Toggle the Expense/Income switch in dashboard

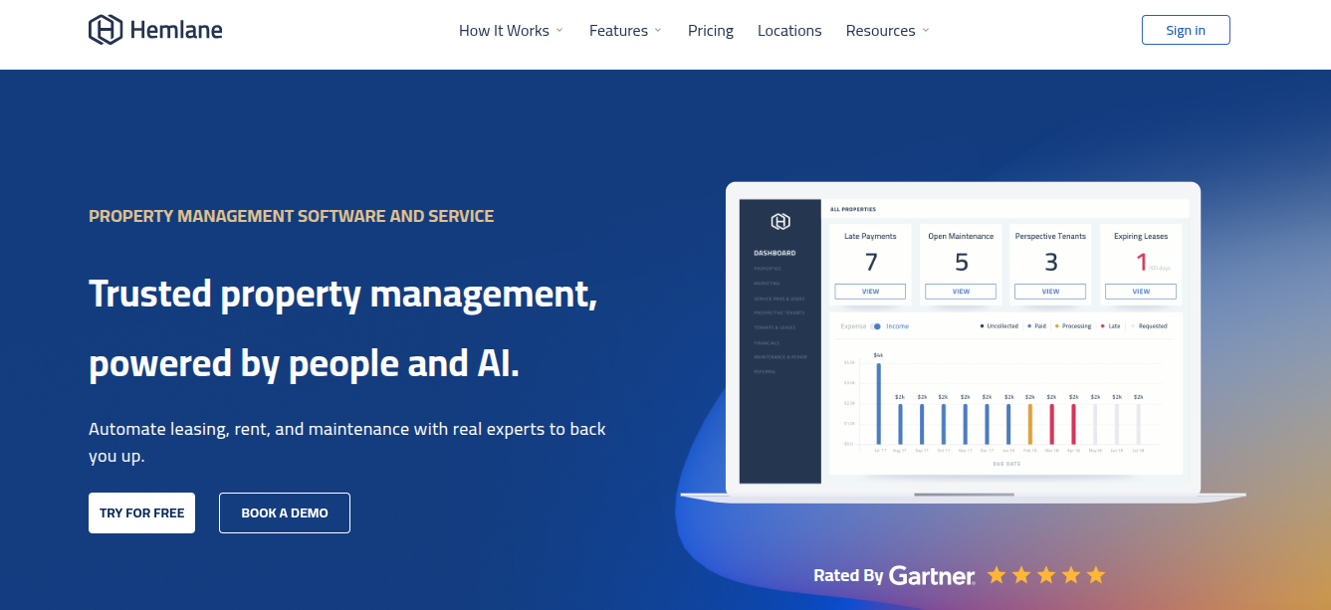point(876,326)
